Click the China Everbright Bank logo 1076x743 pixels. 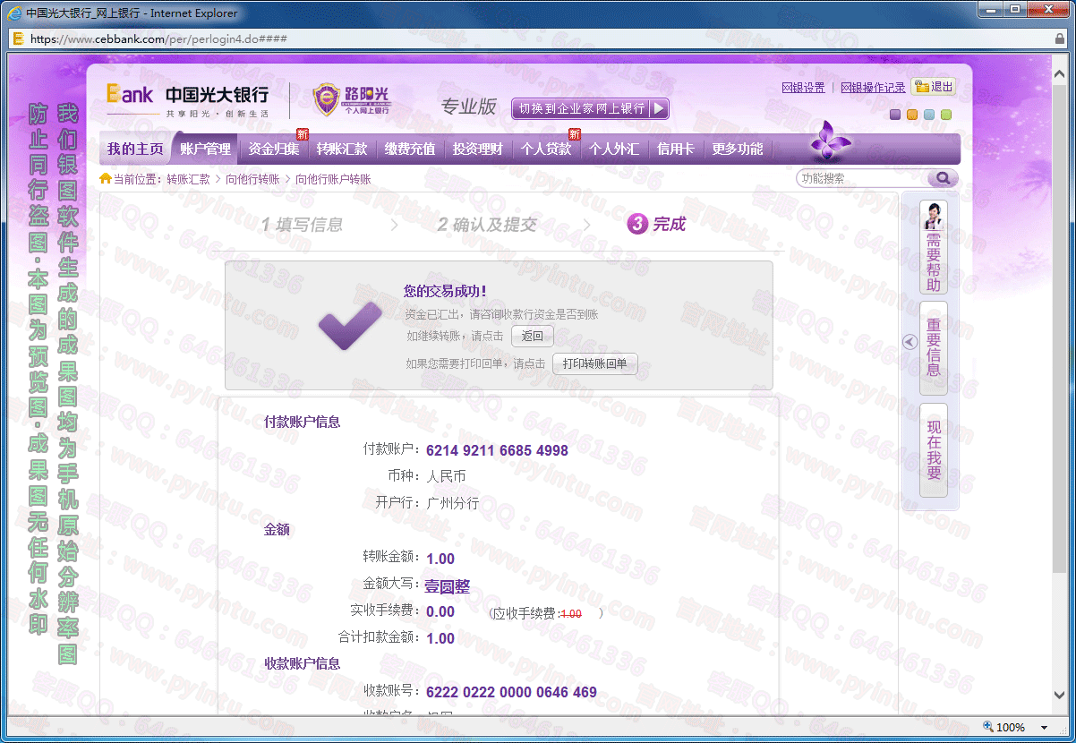[187, 99]
